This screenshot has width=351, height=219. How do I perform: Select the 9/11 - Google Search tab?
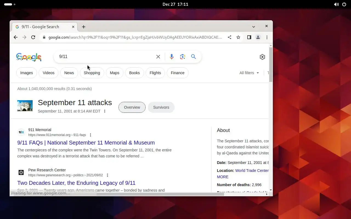pos(44,27)
